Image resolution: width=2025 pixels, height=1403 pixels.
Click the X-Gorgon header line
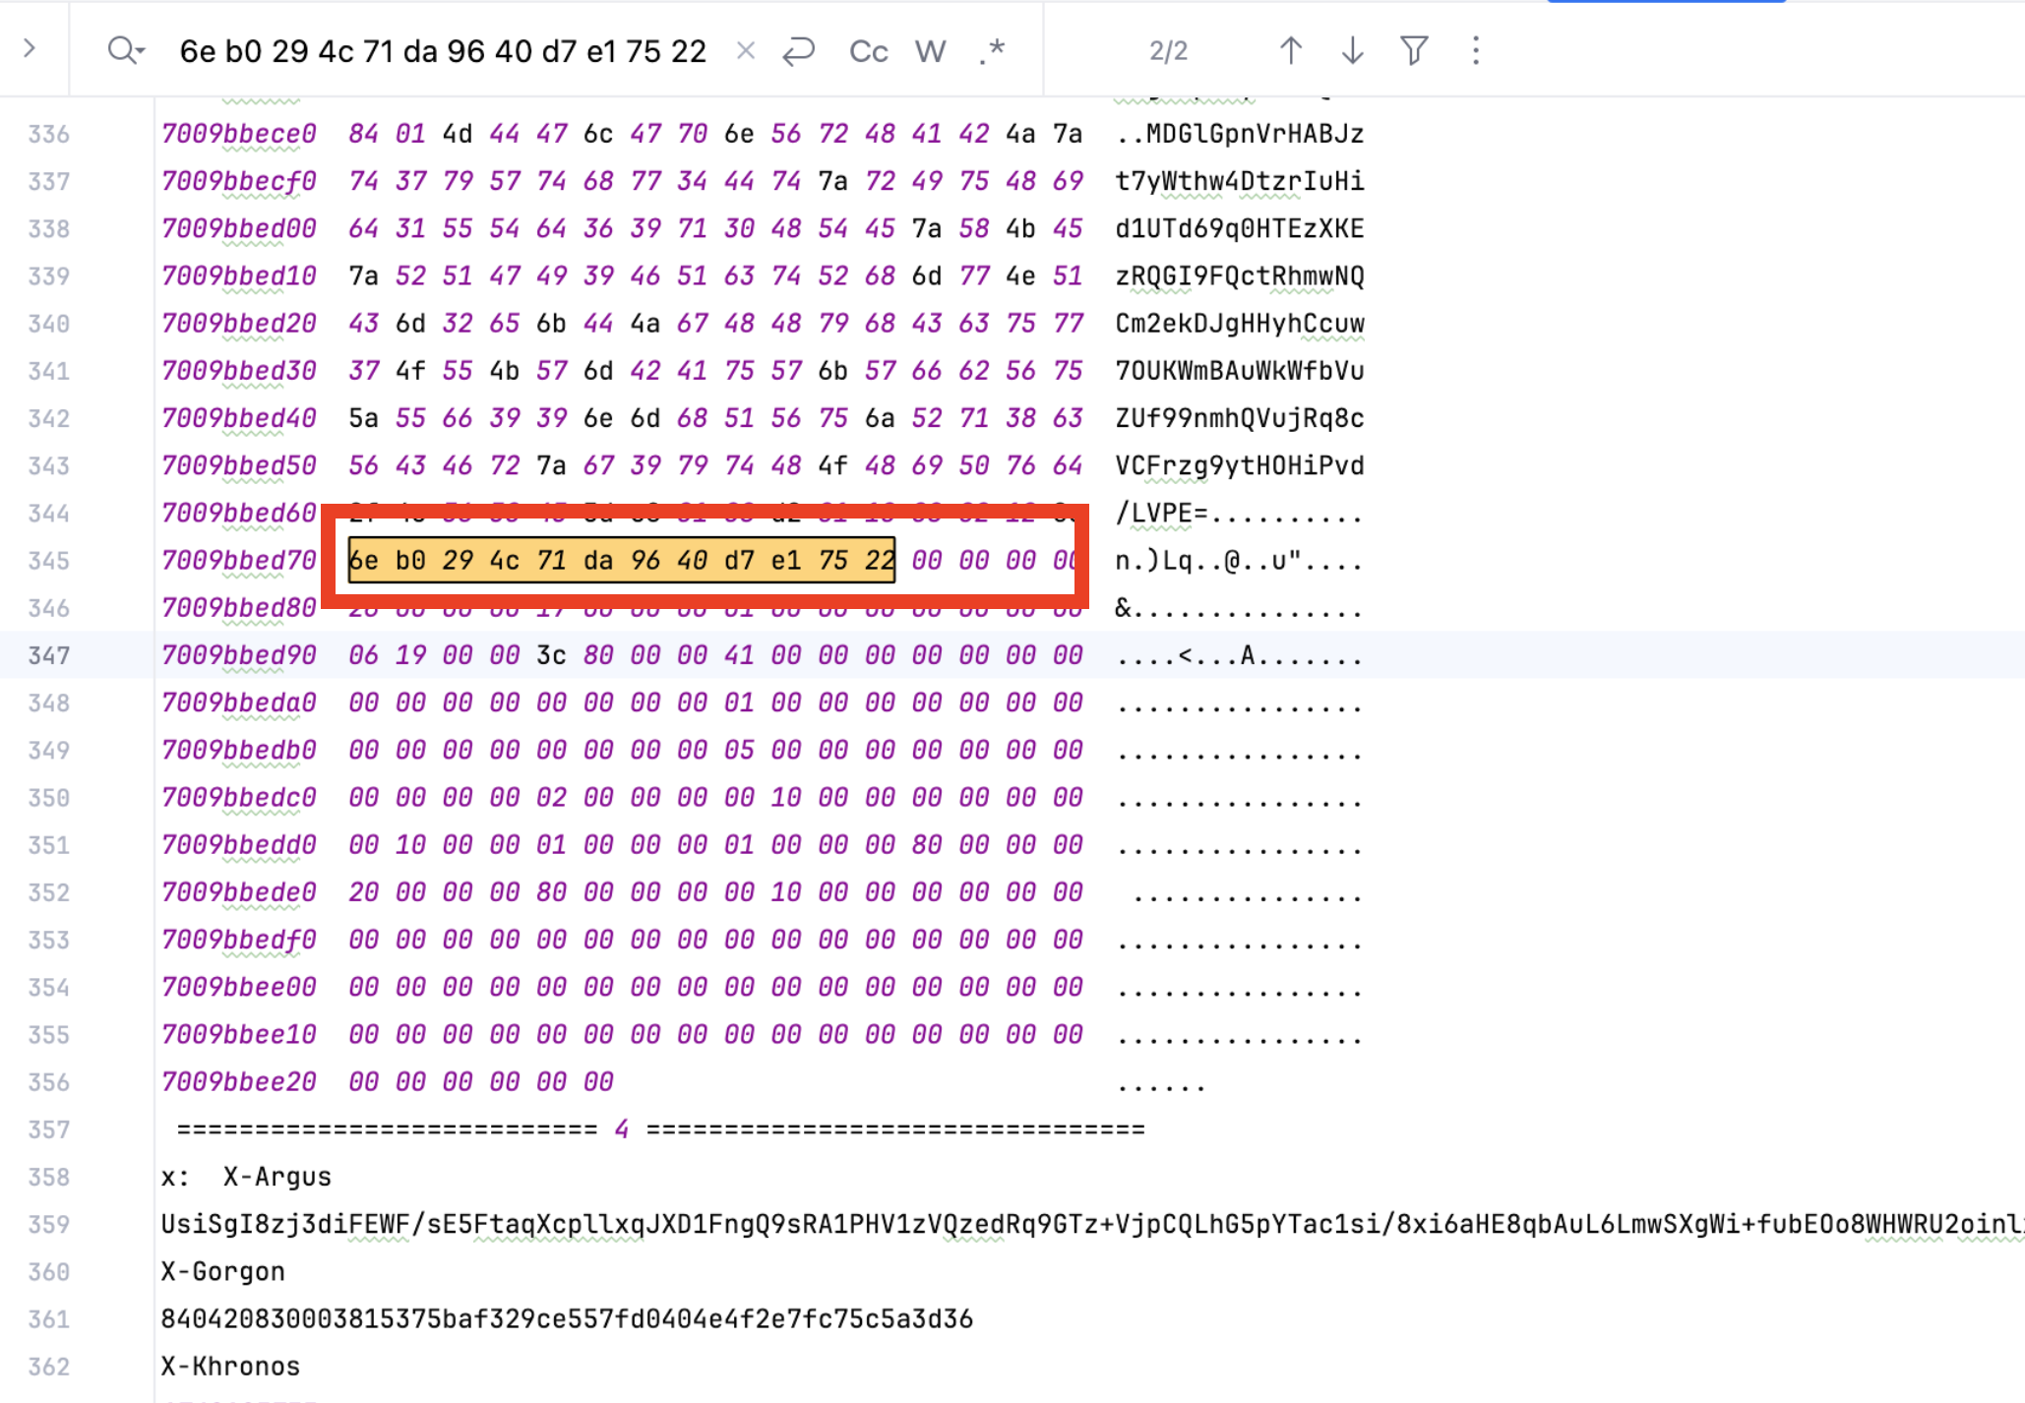[x=223, y=1271]
